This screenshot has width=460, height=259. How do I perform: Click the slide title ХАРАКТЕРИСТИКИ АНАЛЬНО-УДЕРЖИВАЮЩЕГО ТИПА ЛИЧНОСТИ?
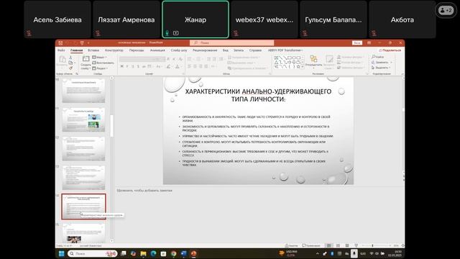pos(258,95)
